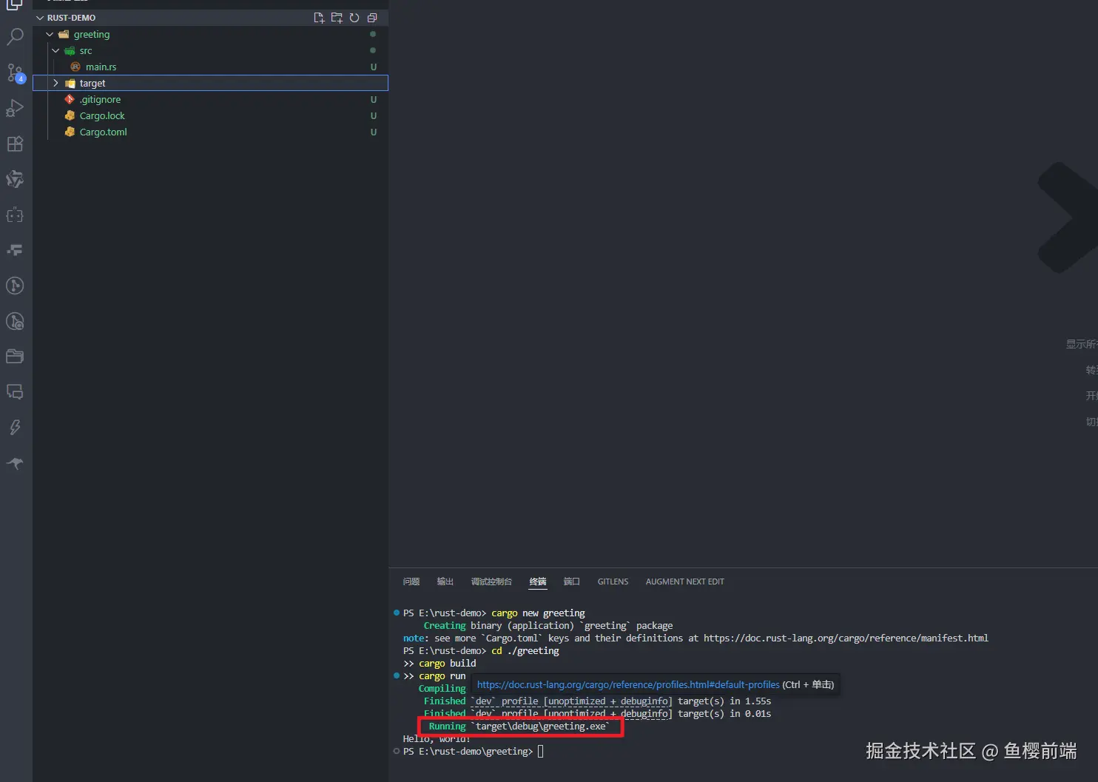Open the Extensions view
1098x782 pixels.
point(15,144)
